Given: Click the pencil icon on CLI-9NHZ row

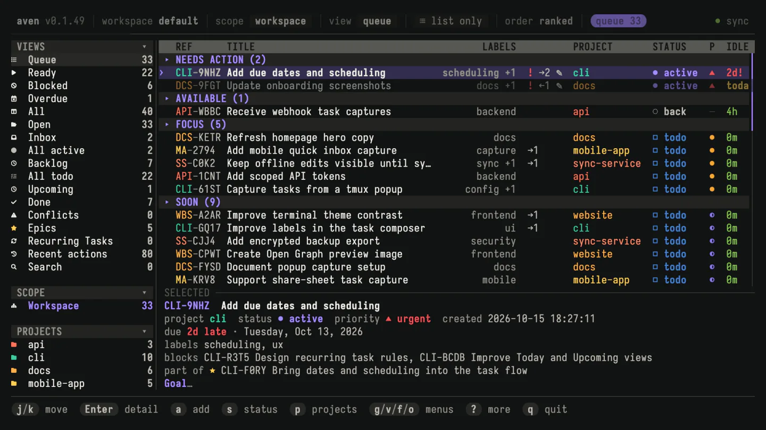Looking at the screenshot, I should (559, 73).
